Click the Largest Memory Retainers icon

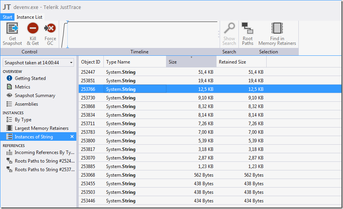pyautogui.click(x=9, y=128)
